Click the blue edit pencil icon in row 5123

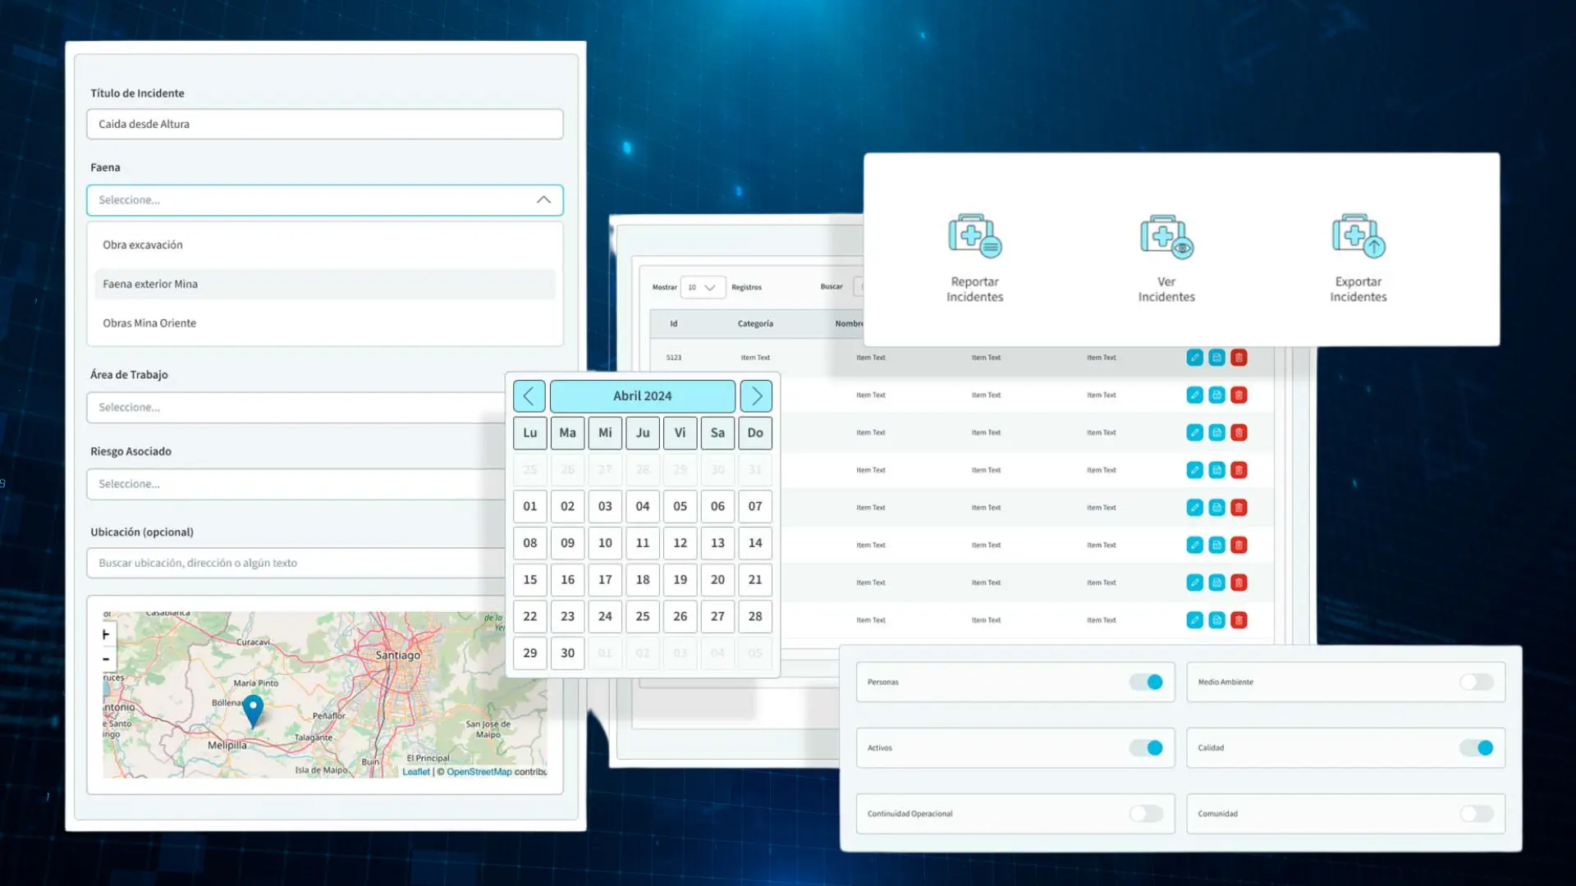[1194, 358]
